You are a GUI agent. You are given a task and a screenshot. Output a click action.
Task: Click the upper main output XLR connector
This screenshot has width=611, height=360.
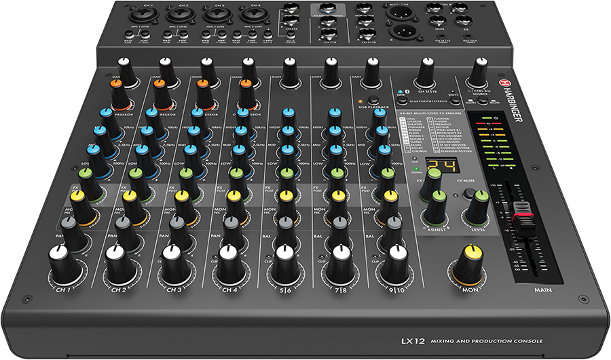click(400, 13)
